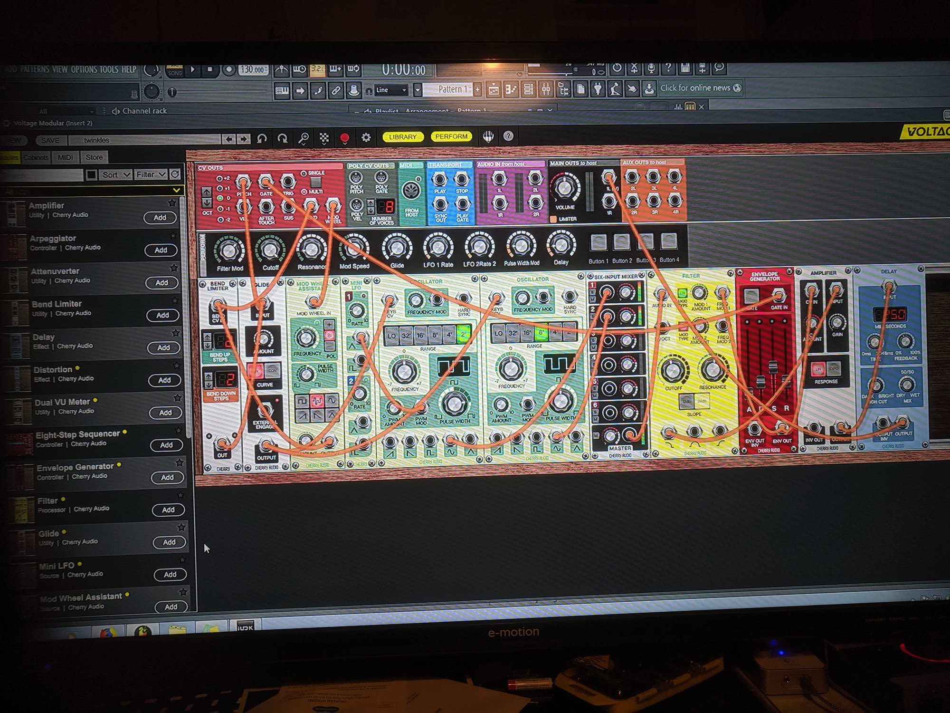Image resolution: width=950 pixels, height=713 pixels.
Task: Switch to the MIDI tab
Action: pos(65,157)
